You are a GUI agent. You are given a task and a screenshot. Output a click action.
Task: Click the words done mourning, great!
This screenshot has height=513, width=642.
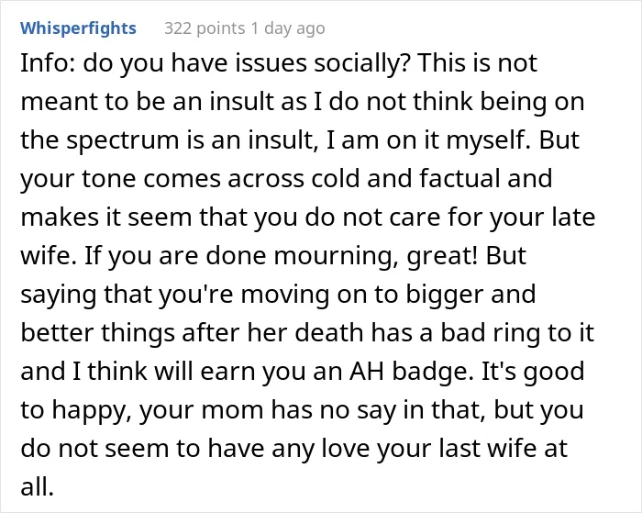click(341, 256)
